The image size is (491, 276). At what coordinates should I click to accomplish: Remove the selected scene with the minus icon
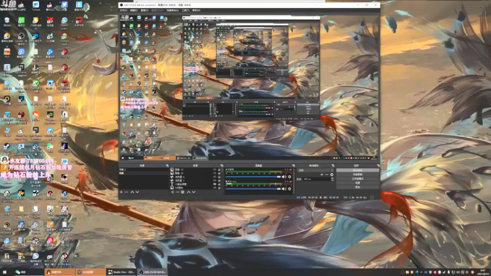click(126, 192)
